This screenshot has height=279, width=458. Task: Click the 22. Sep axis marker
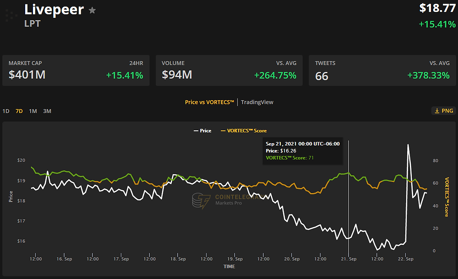coord(405,259)
